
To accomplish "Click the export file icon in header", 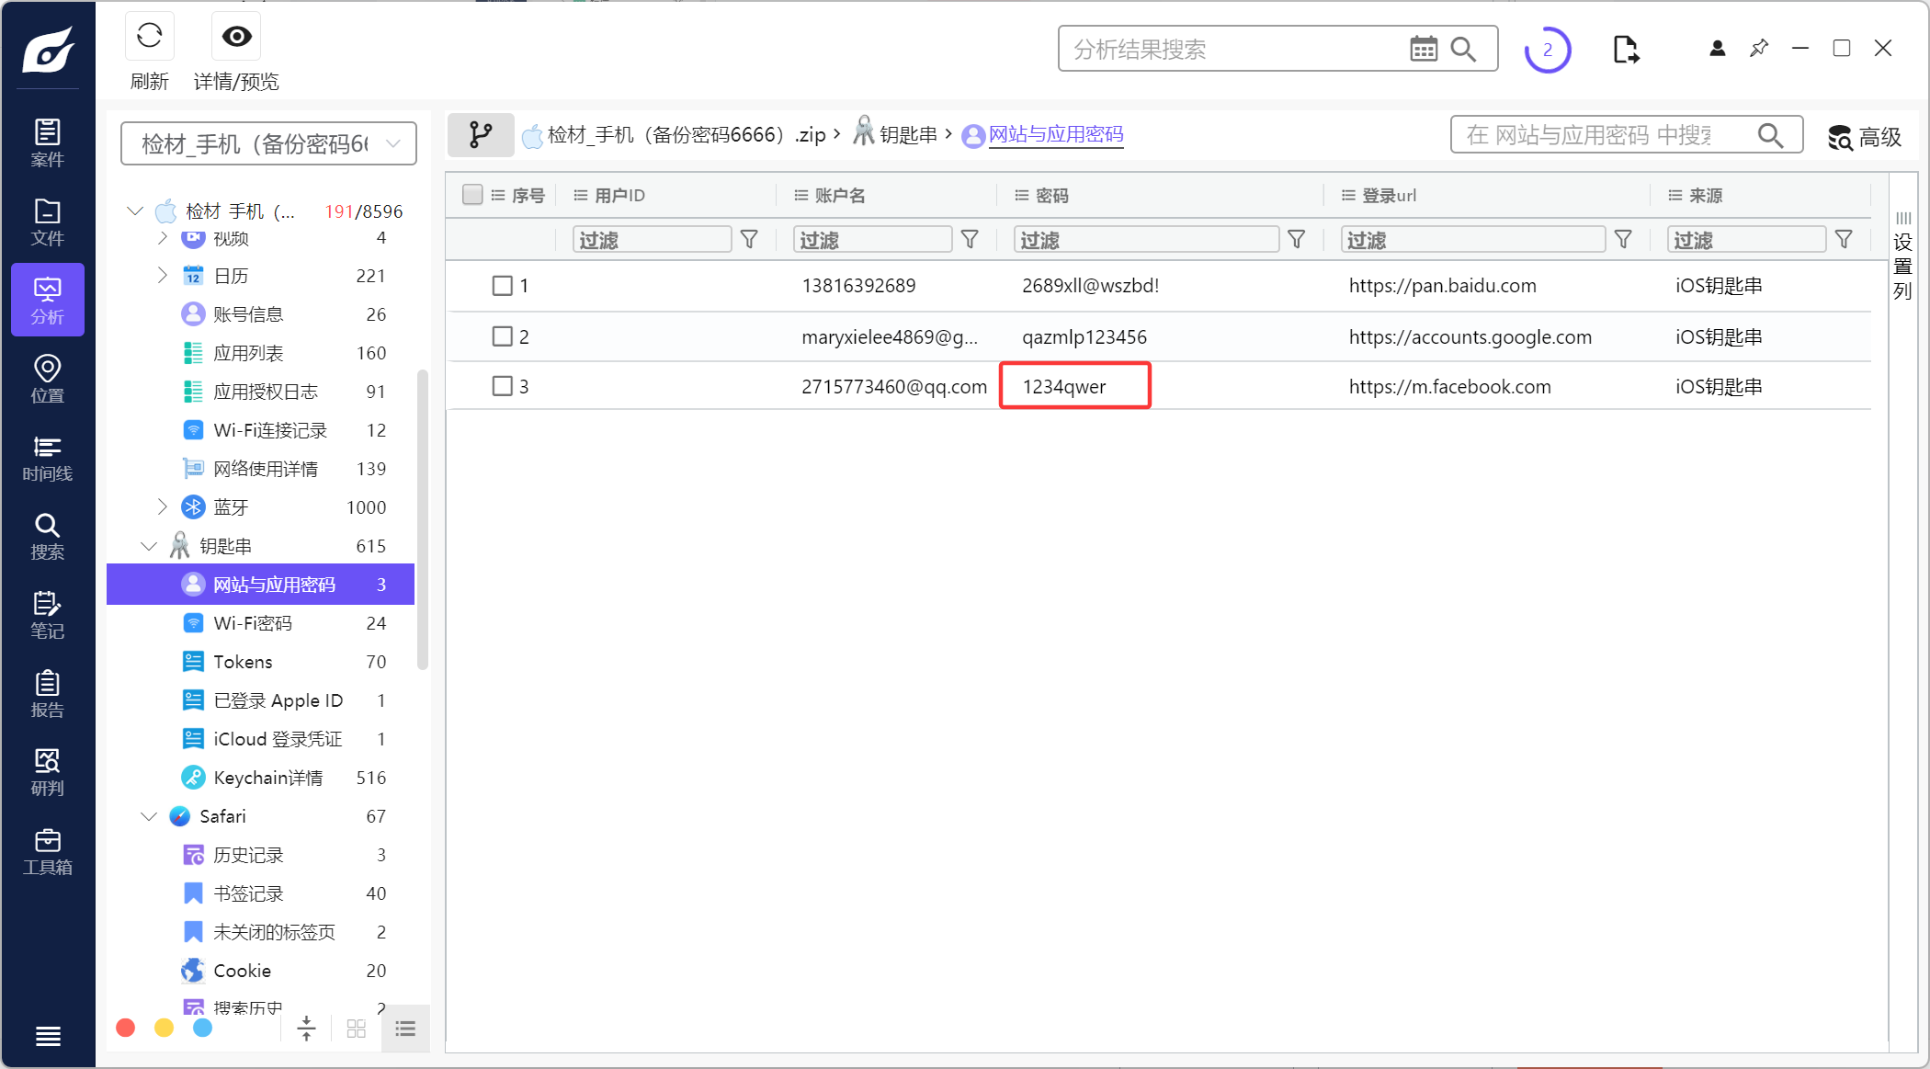I will [1625, 50].
